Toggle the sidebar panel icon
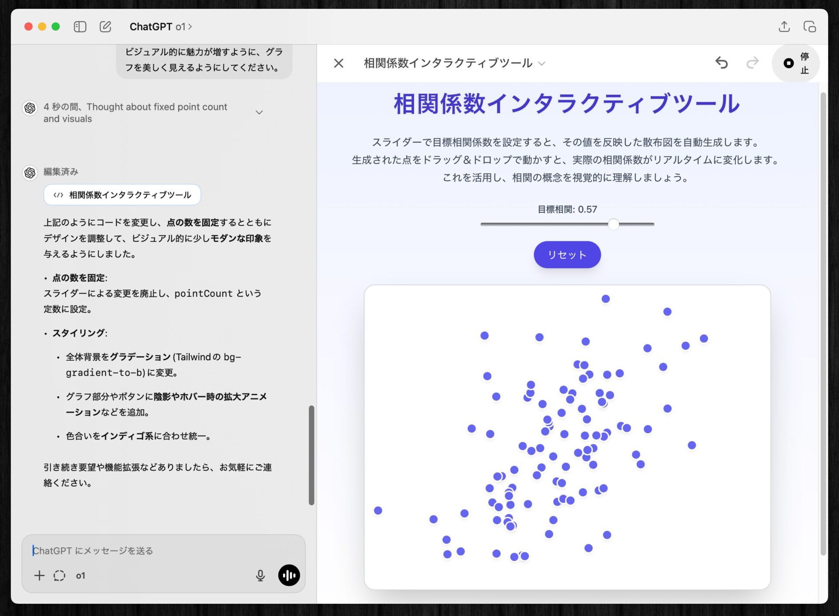Image resolution: width=839 pixels, height=616 pixels. point(80,27)
